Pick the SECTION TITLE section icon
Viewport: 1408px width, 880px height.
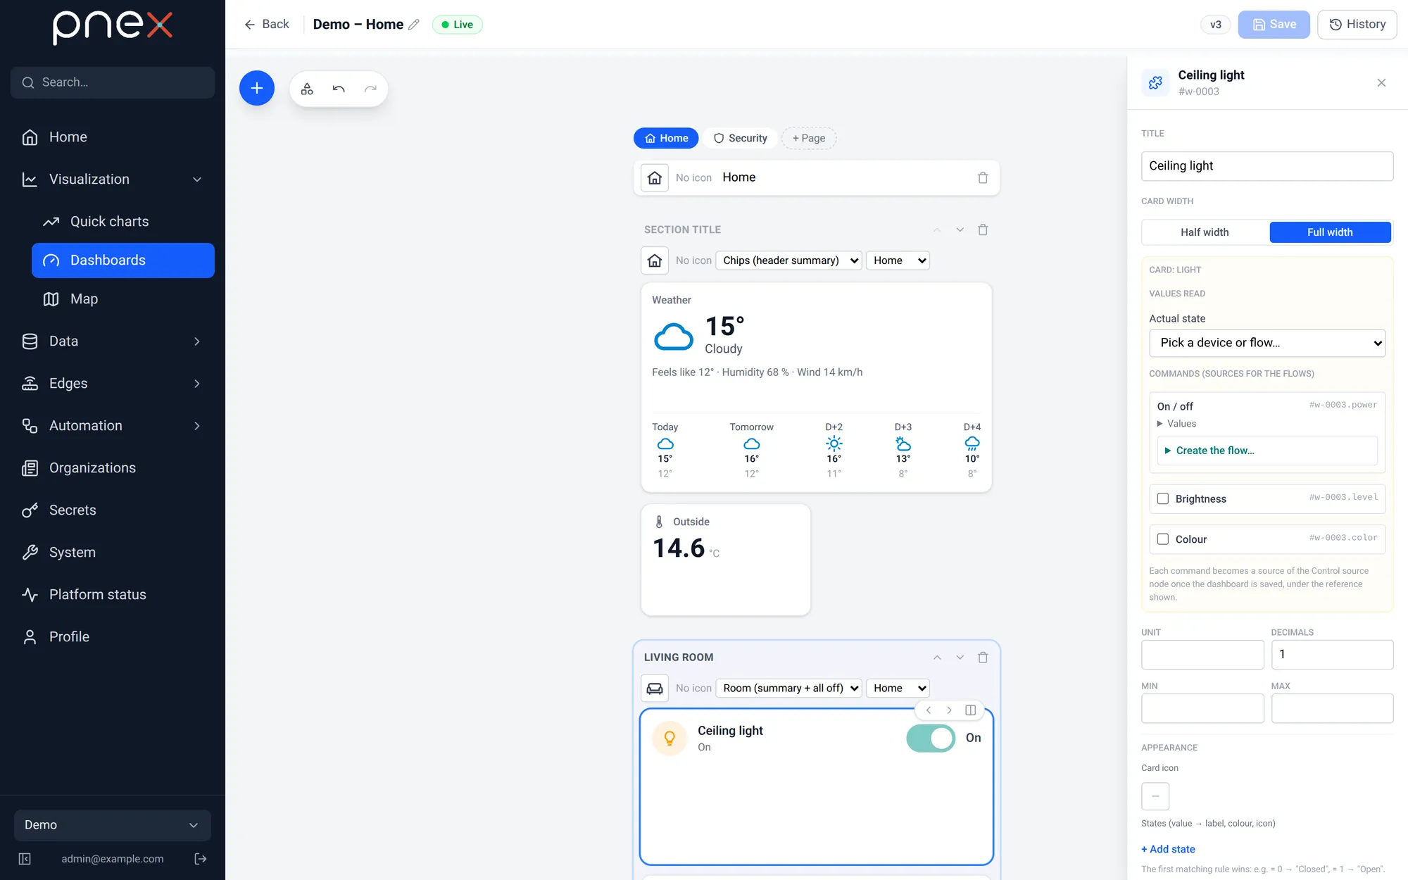(x=655, y=260)
